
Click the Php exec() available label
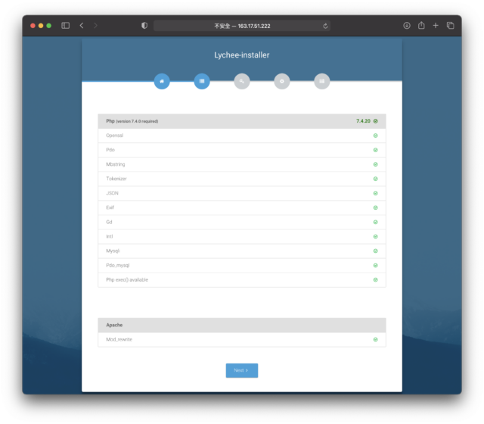[127, 279]
